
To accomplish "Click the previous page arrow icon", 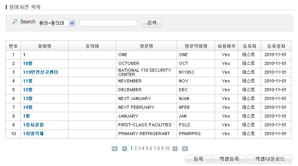I will point(124,149).
